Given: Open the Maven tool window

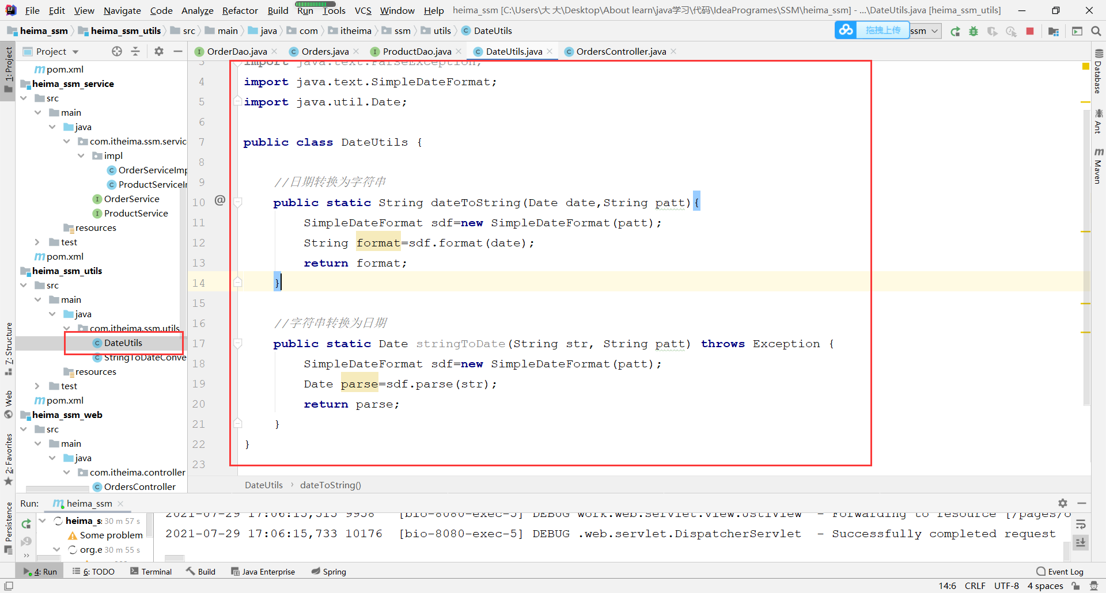Looking at the screenshot, I should (x=1098, y=166).
